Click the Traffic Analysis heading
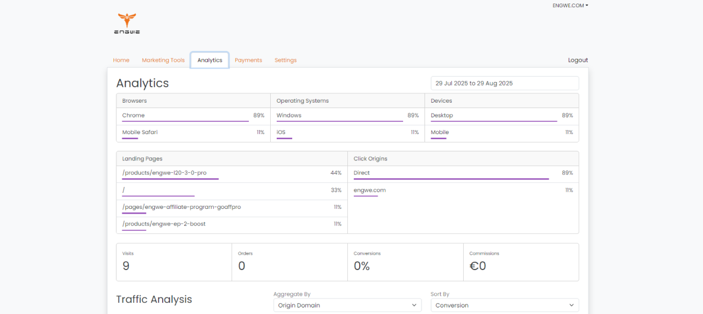 click(154, 299)
